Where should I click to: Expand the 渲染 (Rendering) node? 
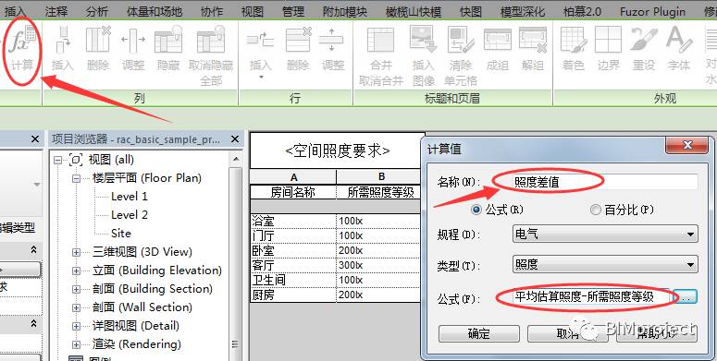(77, 344)
